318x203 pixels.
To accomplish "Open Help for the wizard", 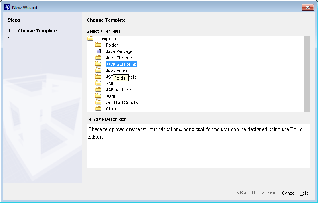I will (304, 193).
